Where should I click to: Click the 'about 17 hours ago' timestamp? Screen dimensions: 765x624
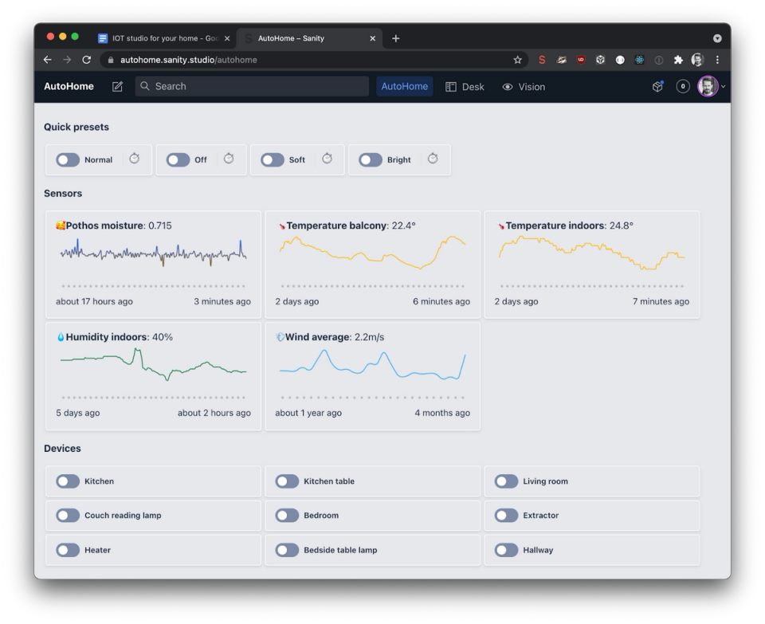point(94,301)
